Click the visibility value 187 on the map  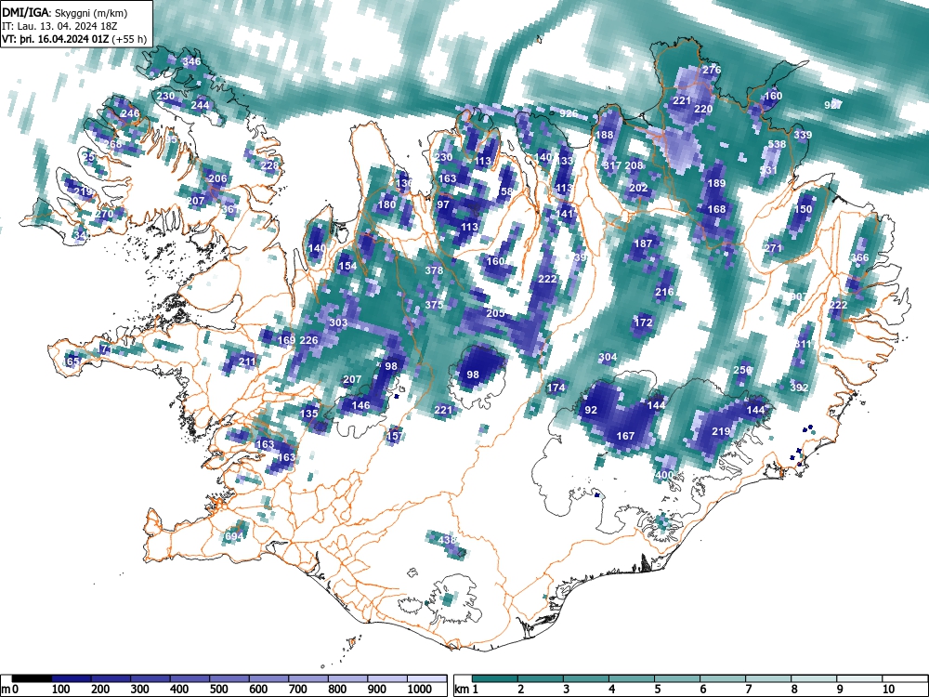643,243
